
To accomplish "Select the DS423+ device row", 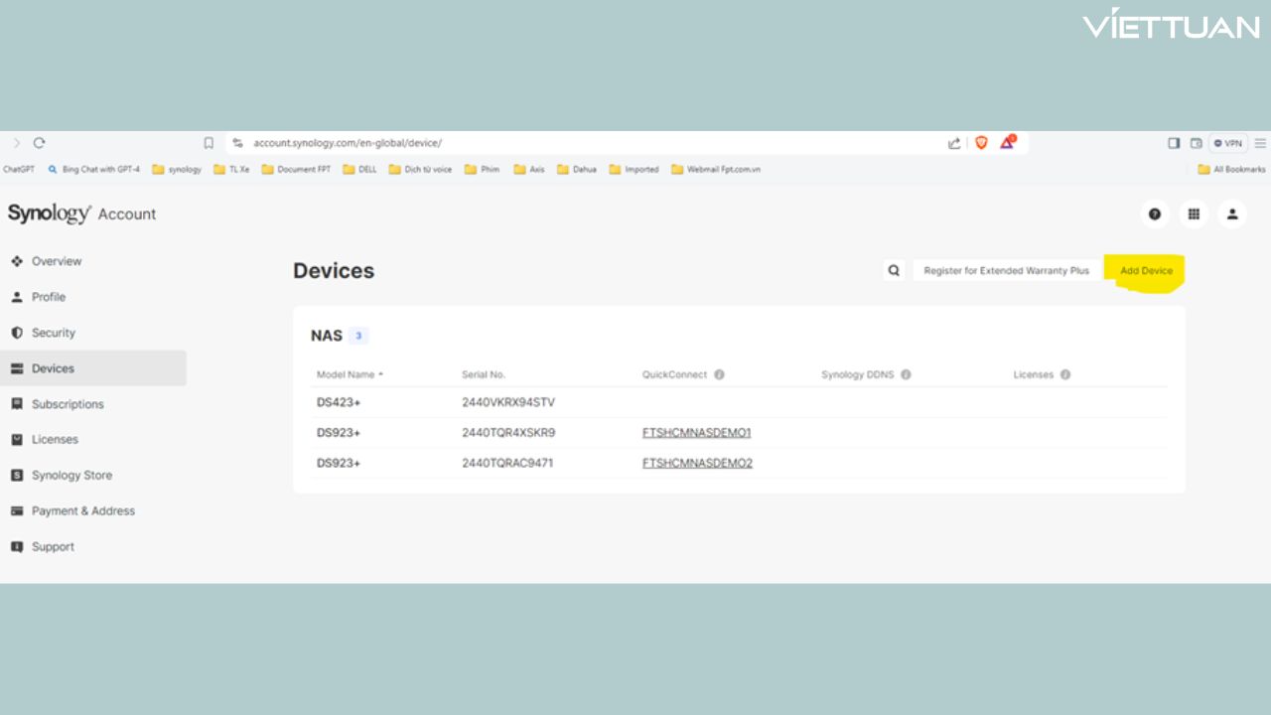I will point(739,402).
